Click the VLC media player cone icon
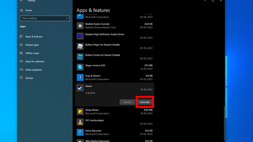The width and height of the screenshot is (253, 142). [x=80, y=122]
